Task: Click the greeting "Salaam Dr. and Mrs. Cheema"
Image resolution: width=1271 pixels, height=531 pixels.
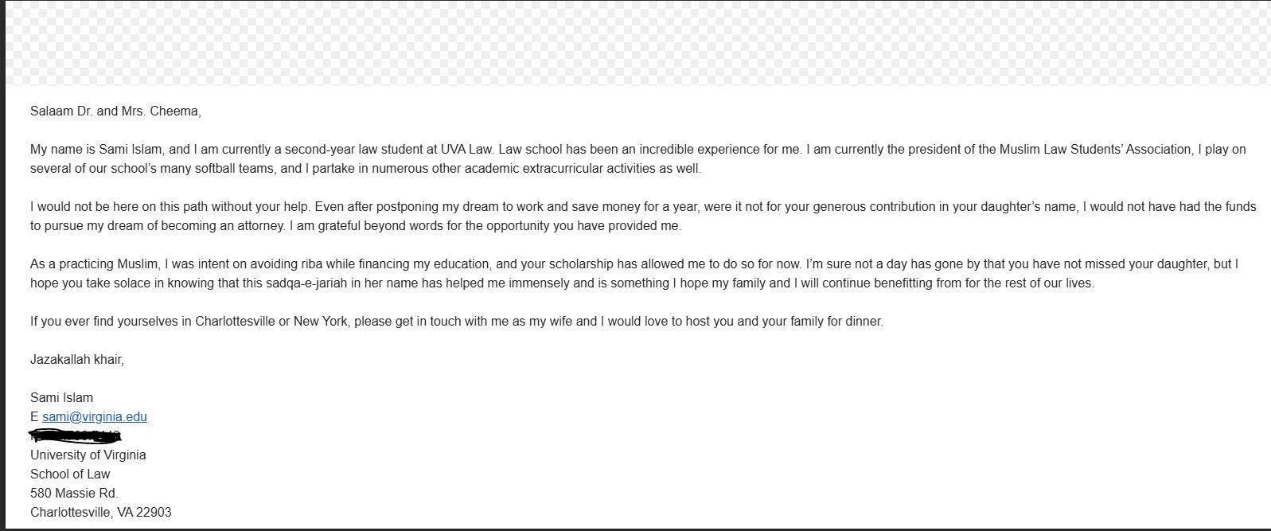Action: coord(115,111)
